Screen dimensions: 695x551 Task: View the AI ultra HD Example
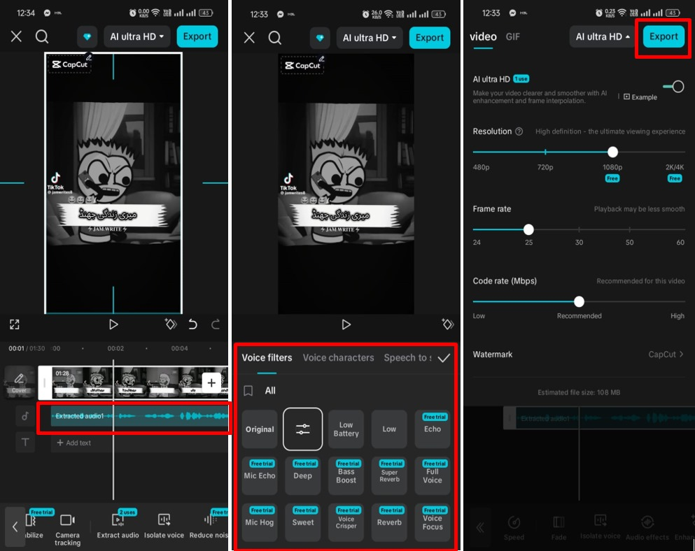[x=640, y=97]
